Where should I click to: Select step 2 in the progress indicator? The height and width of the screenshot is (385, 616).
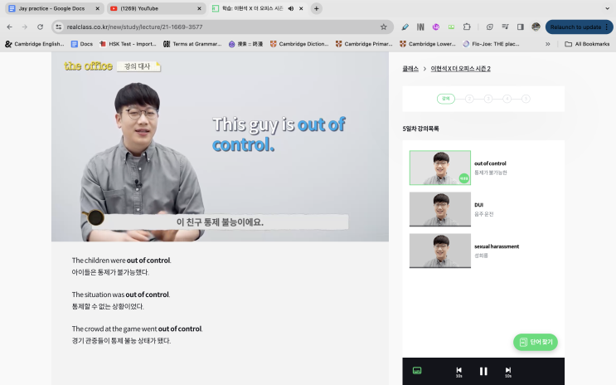469,99
